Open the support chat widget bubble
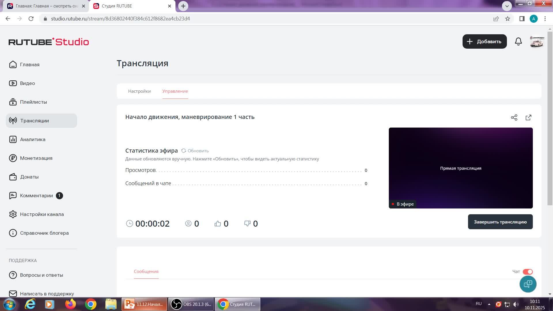This screenshot has height=311, width=553. click(528, 284)
